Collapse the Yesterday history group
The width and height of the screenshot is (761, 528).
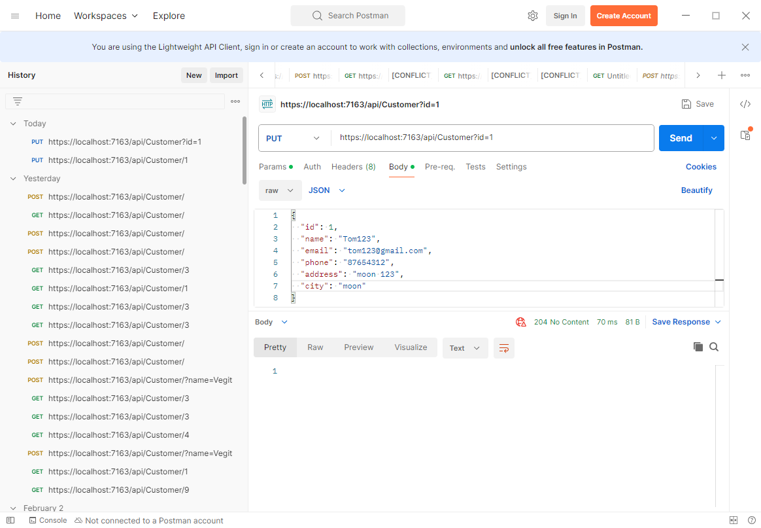(x=13, y=179)
